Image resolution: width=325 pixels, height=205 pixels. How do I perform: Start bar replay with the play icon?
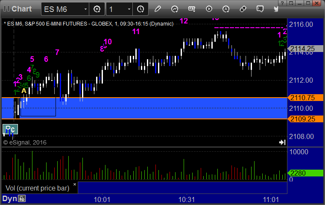pos(209,9)
